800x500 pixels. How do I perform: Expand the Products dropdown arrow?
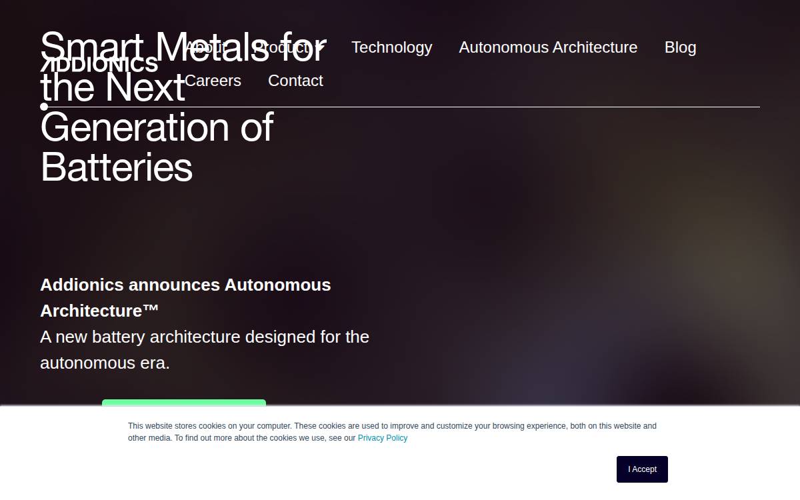pyautogui.click(x=319, y=47)
